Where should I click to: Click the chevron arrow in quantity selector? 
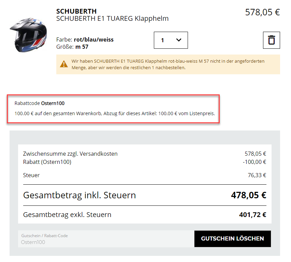point(178,40)
